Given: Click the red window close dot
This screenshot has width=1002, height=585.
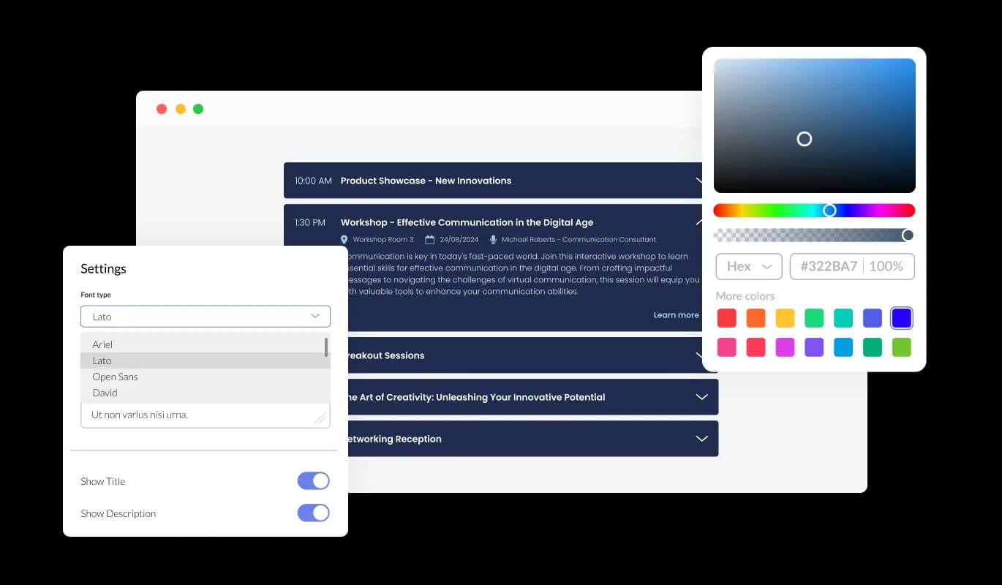Looking at the screenshot, I should click(x=162, y=109).
